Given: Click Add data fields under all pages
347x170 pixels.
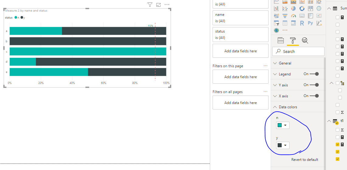Looking at the screenshot, I should click(241, 103).
